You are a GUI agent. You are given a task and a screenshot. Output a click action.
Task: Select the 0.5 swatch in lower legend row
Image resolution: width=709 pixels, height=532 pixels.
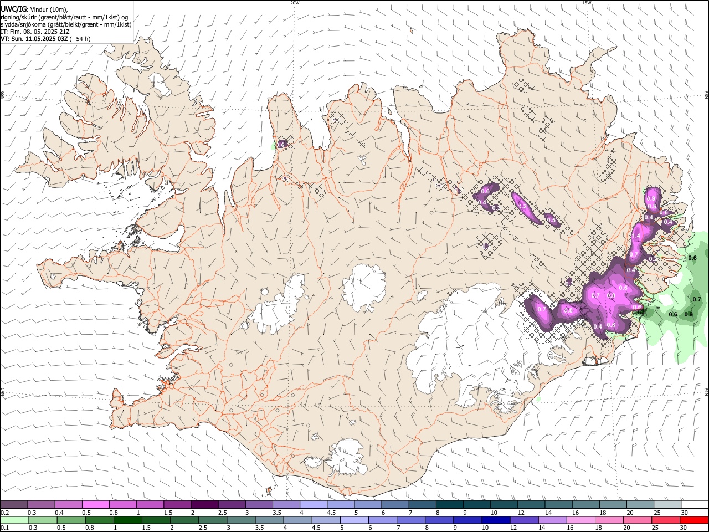71,520
